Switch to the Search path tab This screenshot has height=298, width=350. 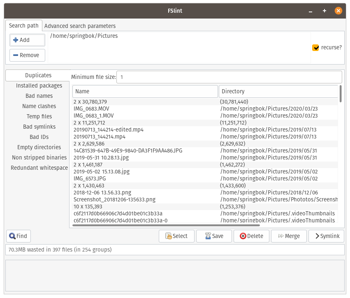(x=24, y=25)
